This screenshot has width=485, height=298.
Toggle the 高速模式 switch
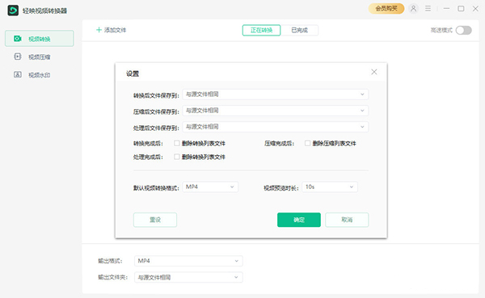click(464, 31)
